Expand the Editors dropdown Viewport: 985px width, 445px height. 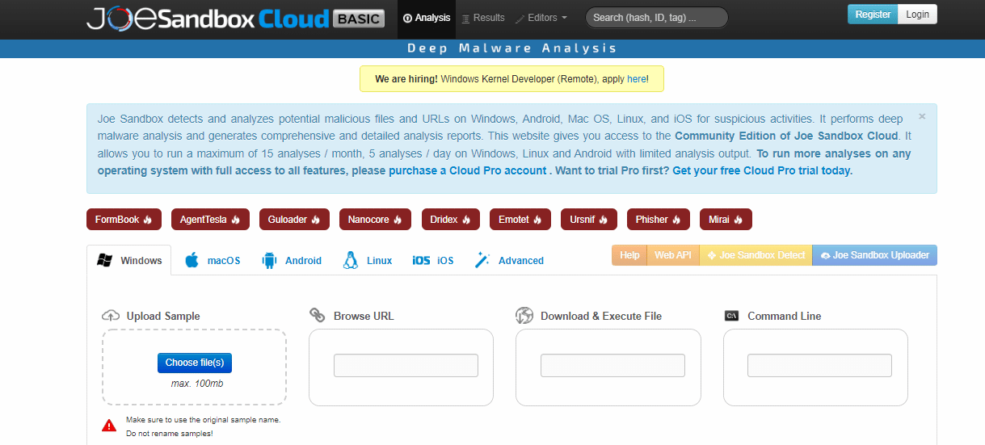[x=541, y=18]
